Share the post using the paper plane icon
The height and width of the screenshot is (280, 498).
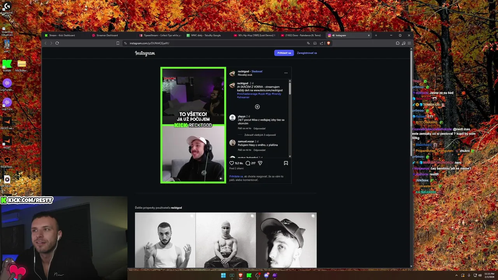point(260,163)
